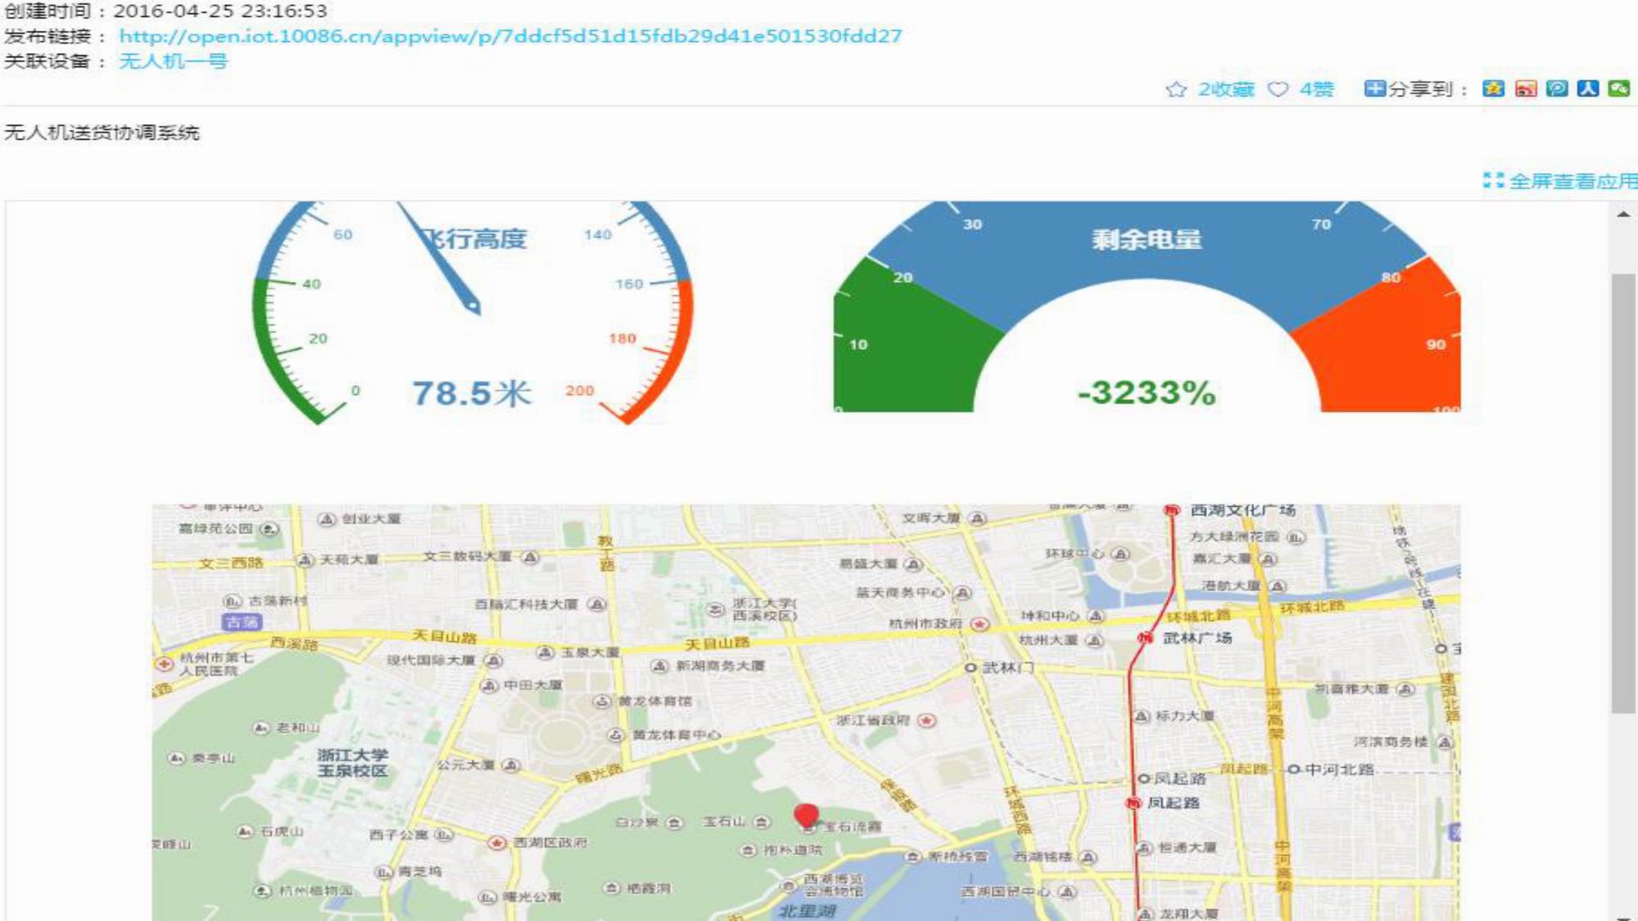Viewport: 1638px width, 921px height.
Task: Click the vertical scrollbar thumb
Action: point(1622,491)
